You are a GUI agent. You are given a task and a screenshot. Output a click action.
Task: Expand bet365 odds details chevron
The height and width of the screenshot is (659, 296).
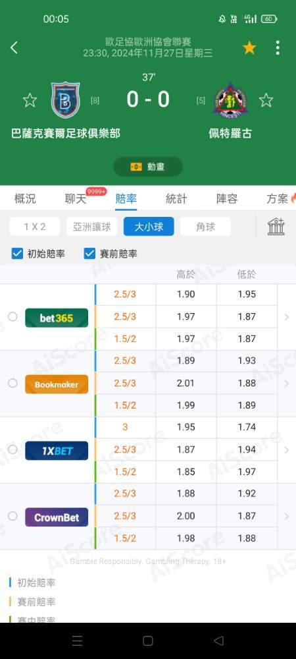(x=287, y=318)
